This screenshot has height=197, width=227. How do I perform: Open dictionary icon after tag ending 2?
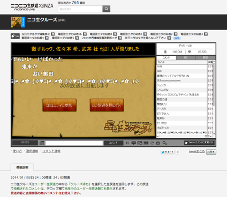coord(176,34)
